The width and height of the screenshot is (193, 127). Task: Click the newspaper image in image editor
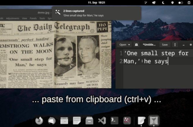coord(56,55)
